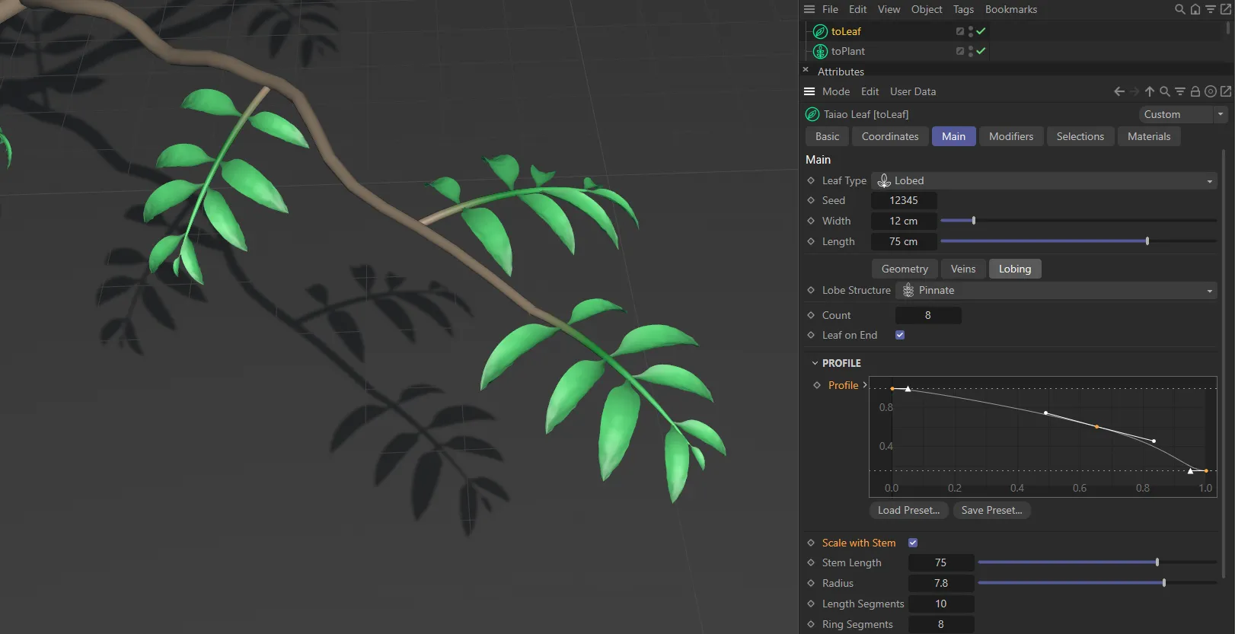Screen dimensions: 1235x634
Task: Click the toLeaf object icon
Action: coord(820,31)
